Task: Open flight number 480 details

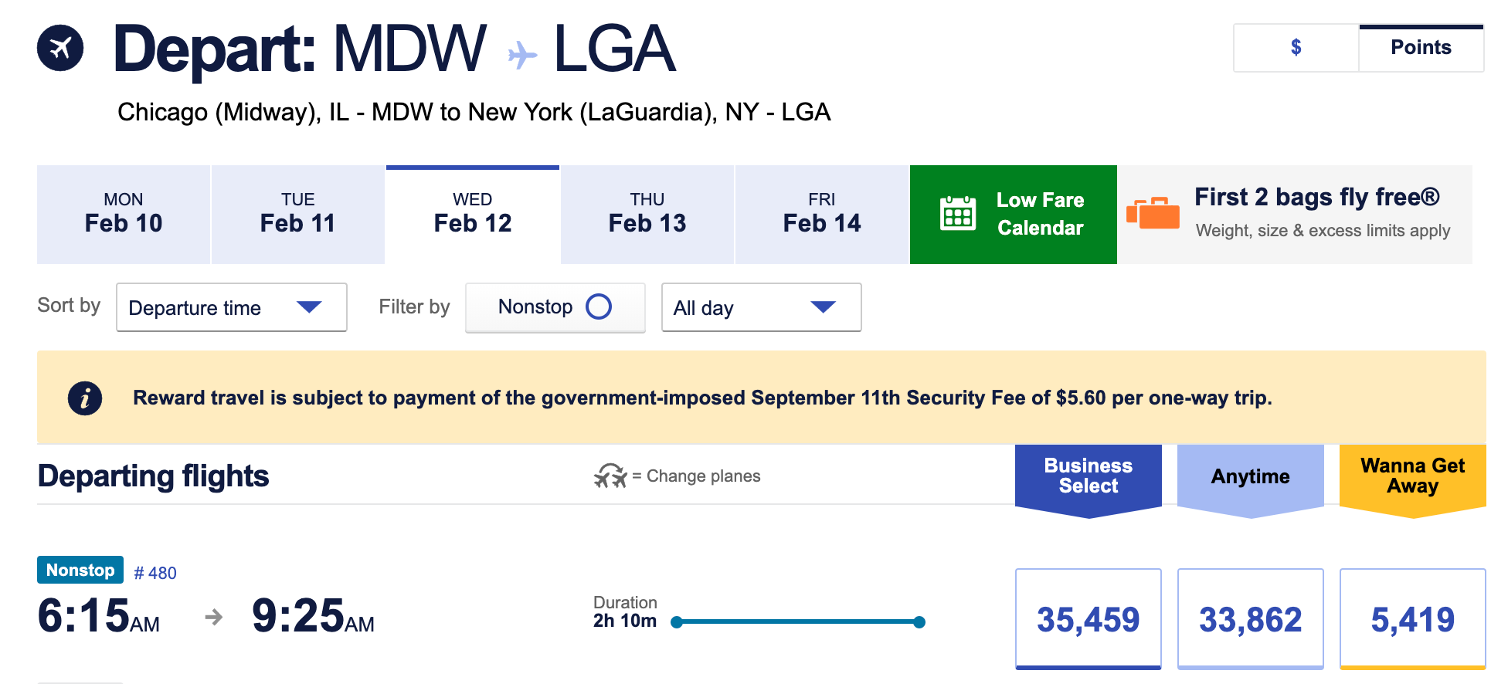Action: coord(155,573)
